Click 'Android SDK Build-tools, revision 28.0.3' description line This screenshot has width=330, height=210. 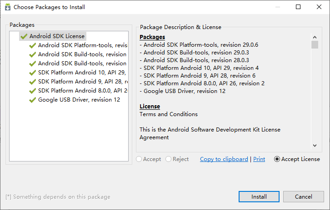[194, 60]
